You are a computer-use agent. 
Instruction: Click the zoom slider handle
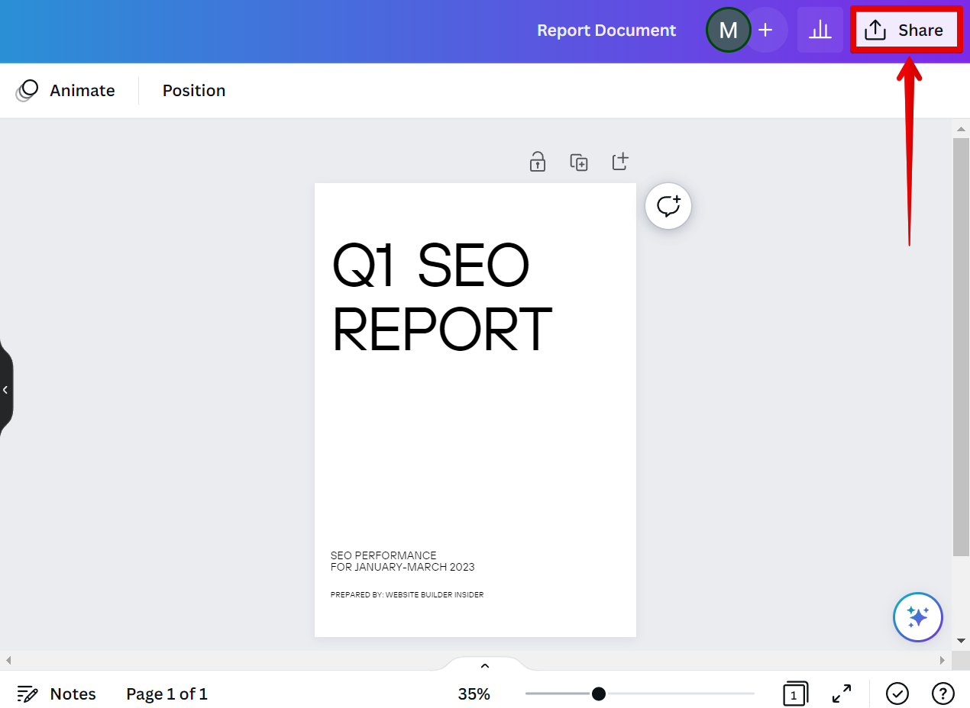click(599, 694)
